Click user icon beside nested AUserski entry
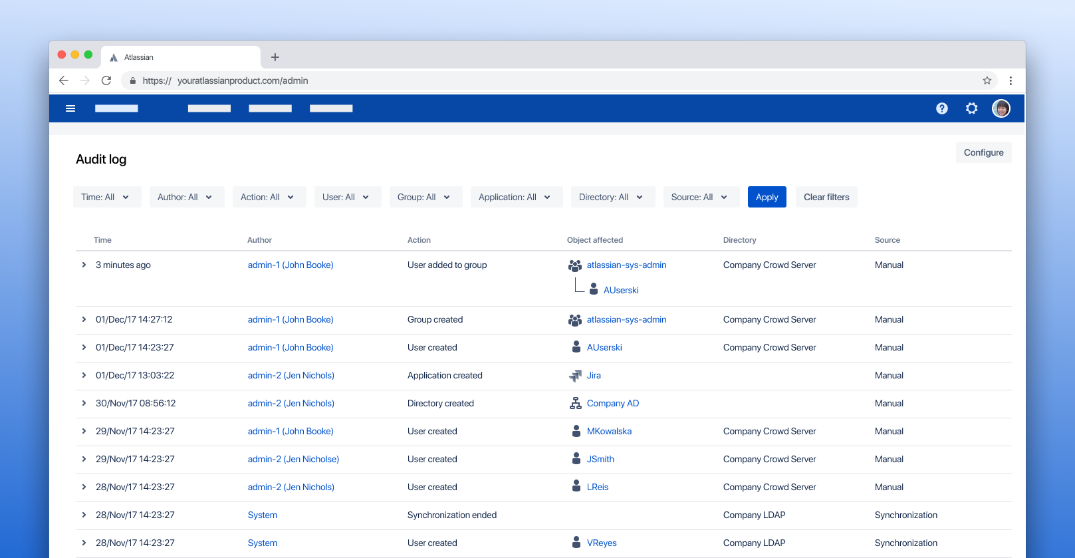1075x558 pixels. coord(594,289)
